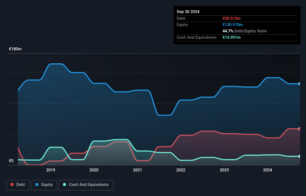This screenshot has width=306, height=196.
Task: Click the €130.970m equity value
Action: pyautogui.click(x=233, y=25)
